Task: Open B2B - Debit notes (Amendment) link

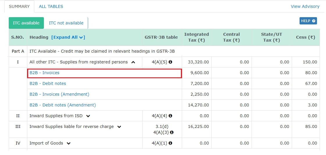Action: coord(63,105)
